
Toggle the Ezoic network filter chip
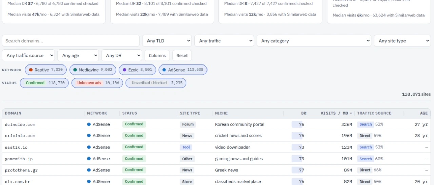coord(137,70)
